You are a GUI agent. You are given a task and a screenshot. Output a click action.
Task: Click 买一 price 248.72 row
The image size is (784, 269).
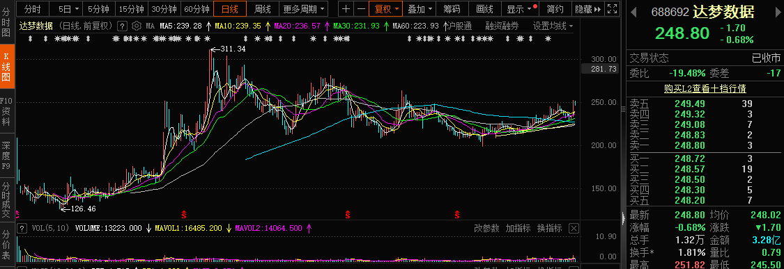pos(705,158)
